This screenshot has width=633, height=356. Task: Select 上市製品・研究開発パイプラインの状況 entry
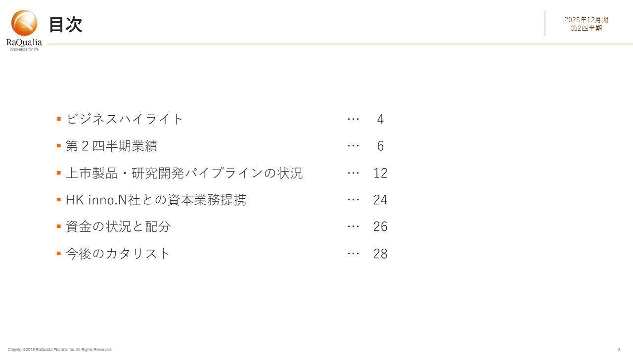point(184,173)
